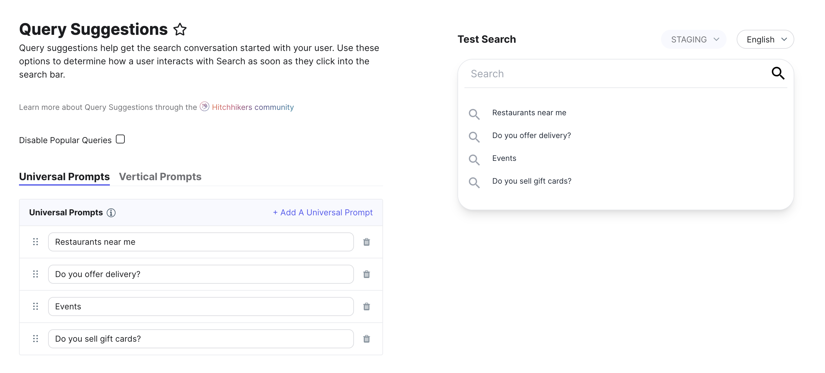Click the drag handle icon for 'Restaurants near me'
Viewport: 825px width, 373px height.
point(35,242)
